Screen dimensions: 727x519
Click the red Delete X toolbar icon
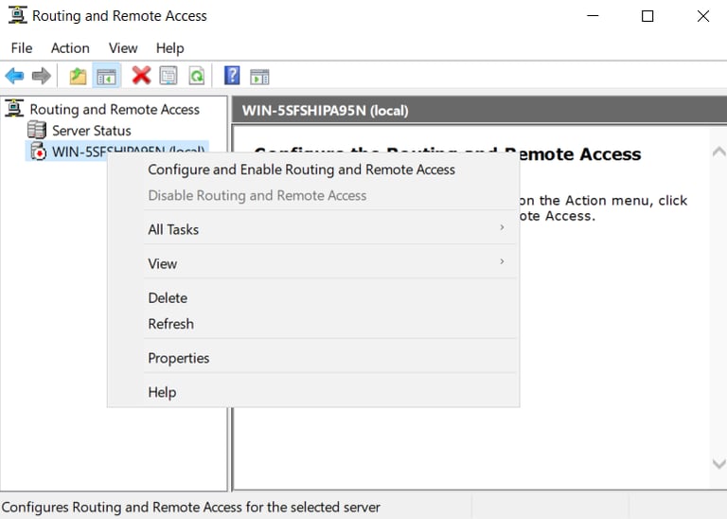141,76
